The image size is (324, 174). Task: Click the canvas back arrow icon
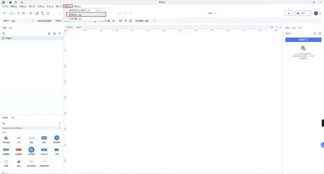272,27
